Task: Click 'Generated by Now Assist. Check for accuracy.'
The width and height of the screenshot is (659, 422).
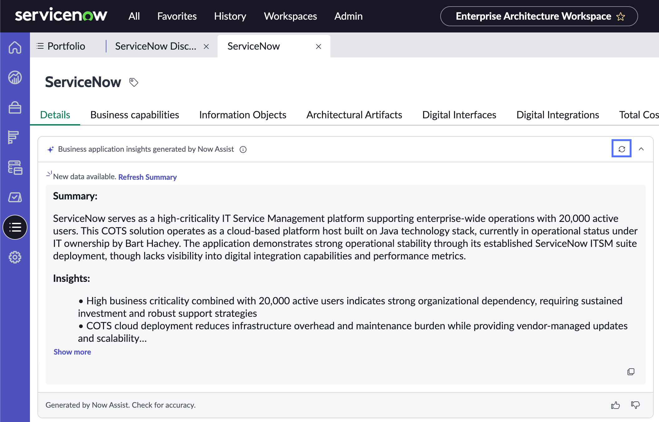Action: click(120, 405)
